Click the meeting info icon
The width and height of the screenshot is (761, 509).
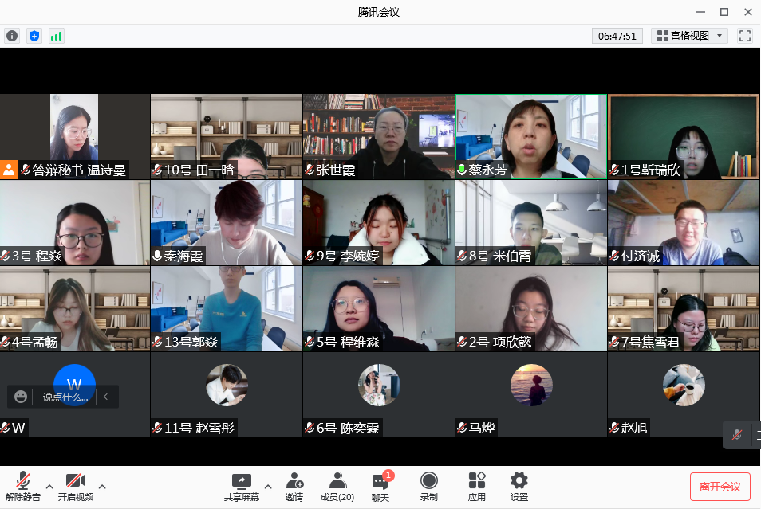click(x=12, y=36)
